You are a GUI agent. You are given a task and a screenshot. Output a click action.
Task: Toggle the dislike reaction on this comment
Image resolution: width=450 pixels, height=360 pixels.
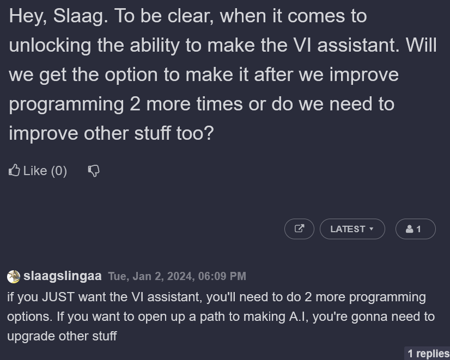click(x=94, y=171)
